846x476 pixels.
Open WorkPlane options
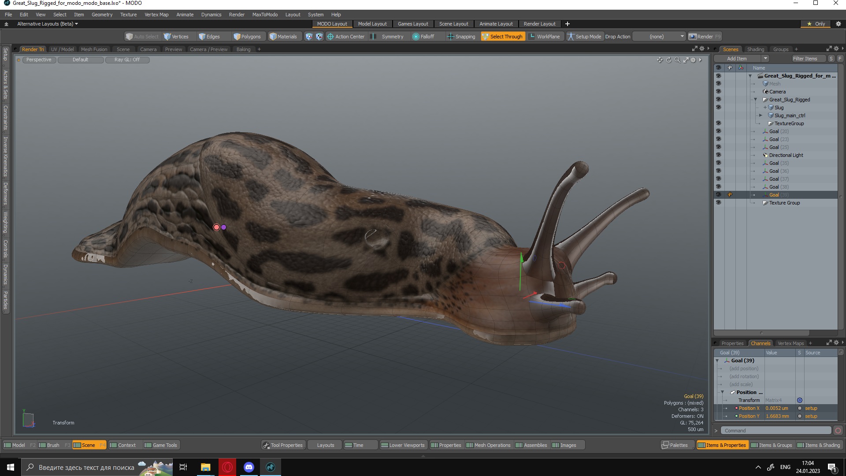544,37
